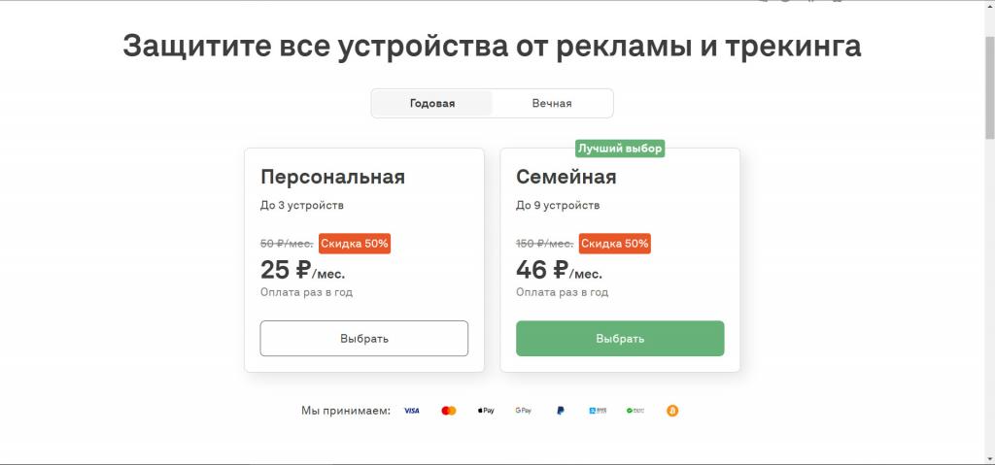Viewport: 995px width, 465px height.
Task: Click the Apple Pay icon
Action: 486,411
